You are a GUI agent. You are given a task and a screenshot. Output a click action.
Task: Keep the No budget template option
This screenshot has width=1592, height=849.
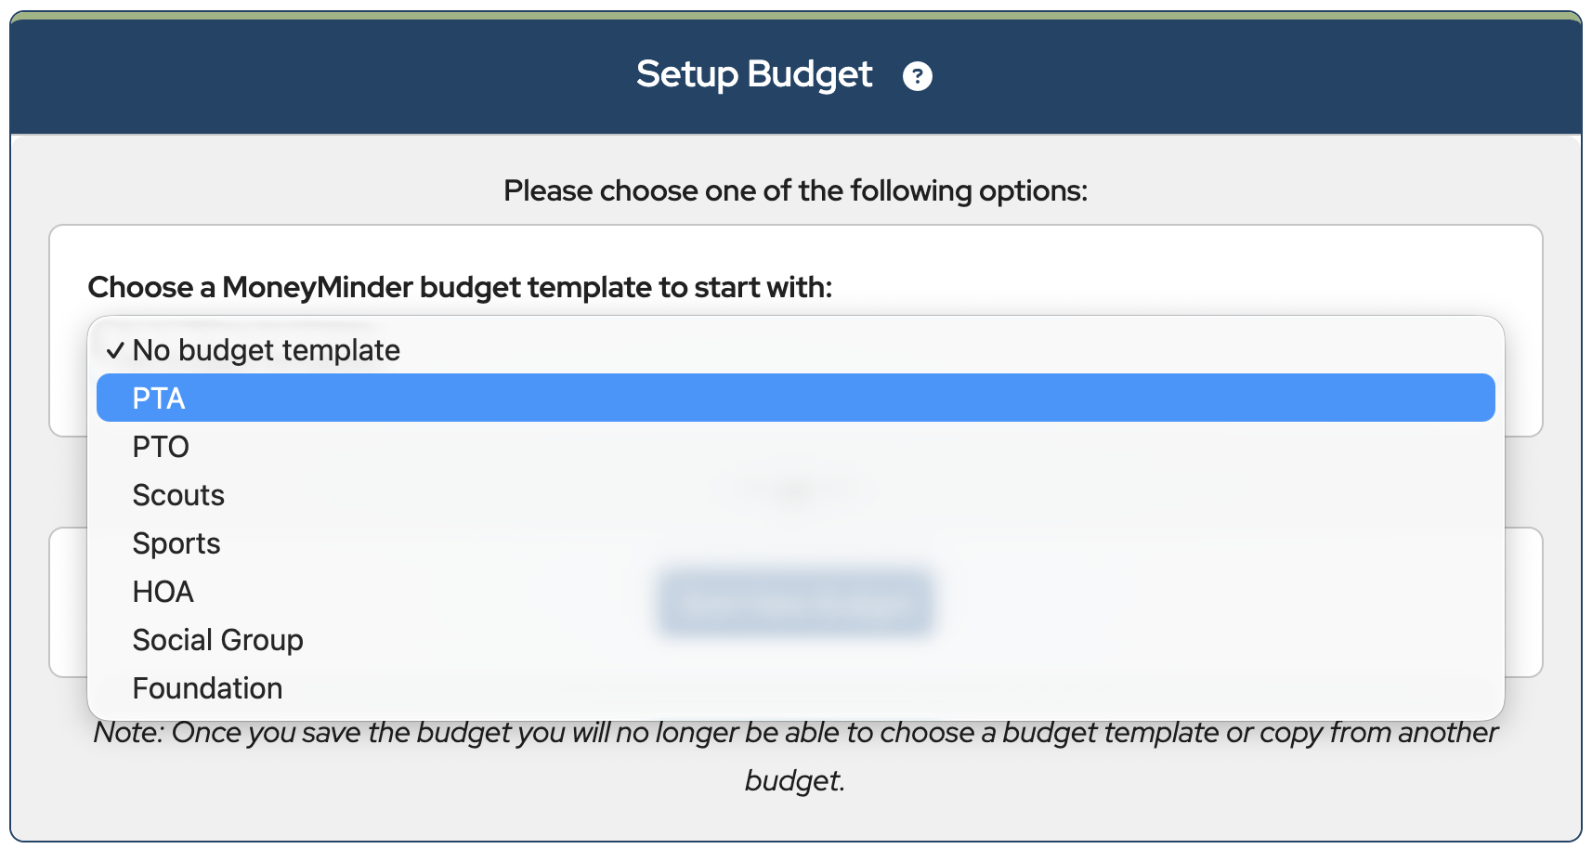click(267, 350)
